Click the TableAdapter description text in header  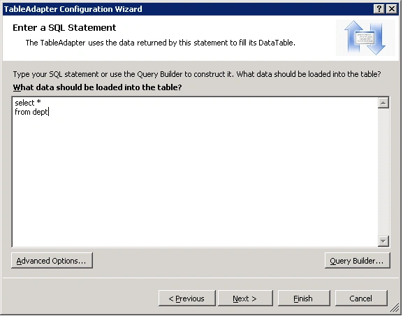tap(161, 43)
